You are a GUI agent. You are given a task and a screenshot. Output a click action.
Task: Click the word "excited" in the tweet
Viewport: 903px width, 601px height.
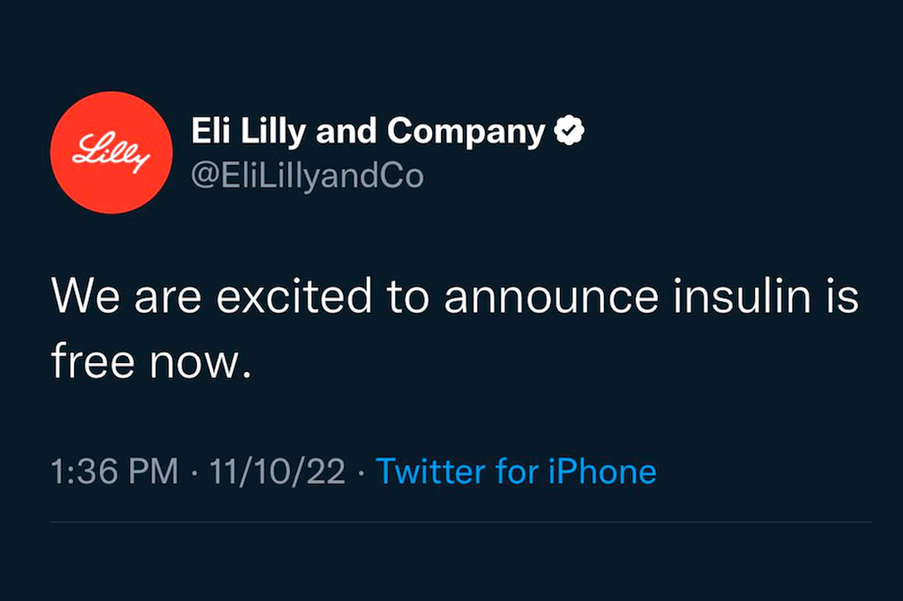pyautogui.click(x=295, y=297)
